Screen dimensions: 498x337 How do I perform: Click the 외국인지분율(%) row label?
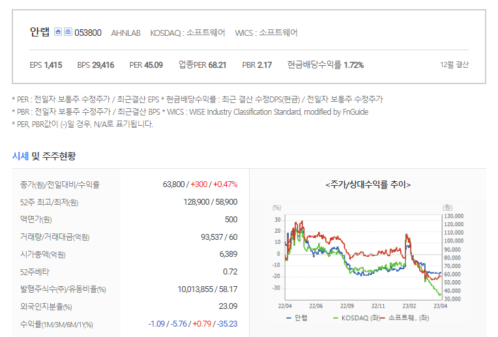(x=46, y=307)
